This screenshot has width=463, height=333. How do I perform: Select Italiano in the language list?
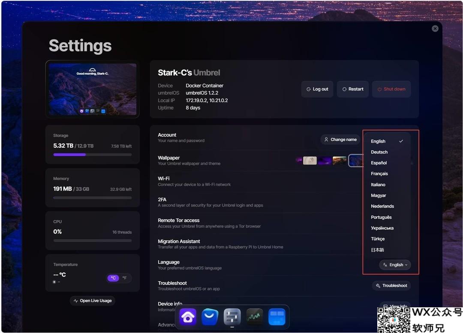387,184
